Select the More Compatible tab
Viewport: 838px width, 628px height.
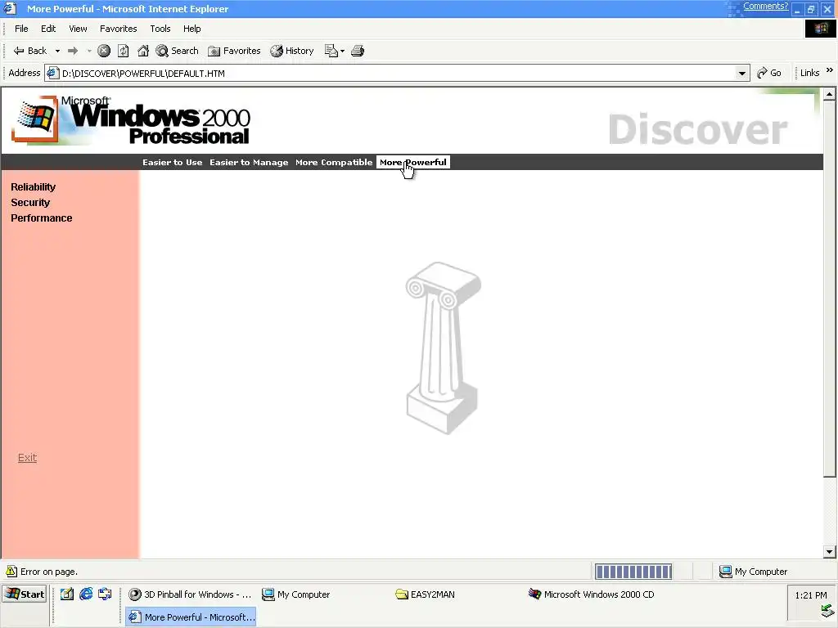pyautogui.click(x=334, y=163)
